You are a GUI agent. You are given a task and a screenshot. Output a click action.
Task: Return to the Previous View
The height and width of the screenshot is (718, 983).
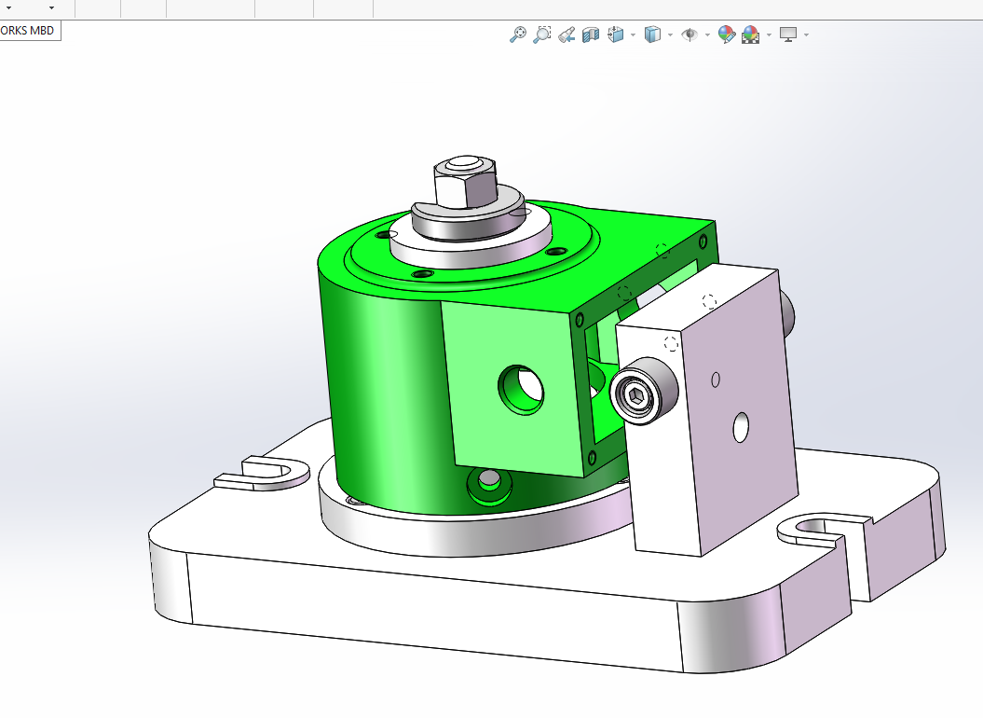pos(567,35)
